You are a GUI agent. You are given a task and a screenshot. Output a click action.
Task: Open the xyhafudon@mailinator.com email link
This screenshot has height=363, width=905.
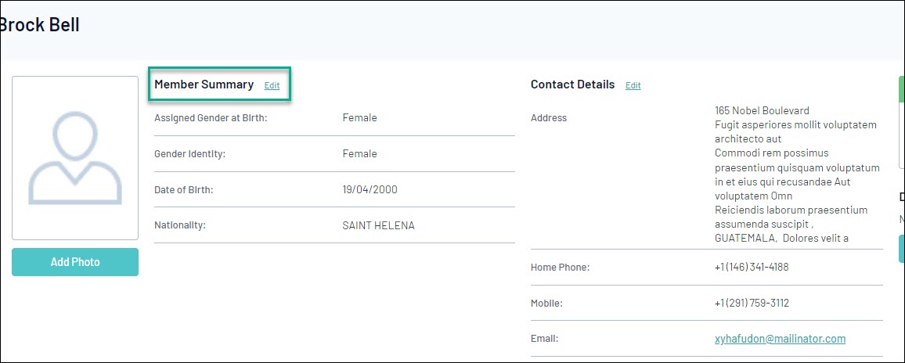[780, 339]
